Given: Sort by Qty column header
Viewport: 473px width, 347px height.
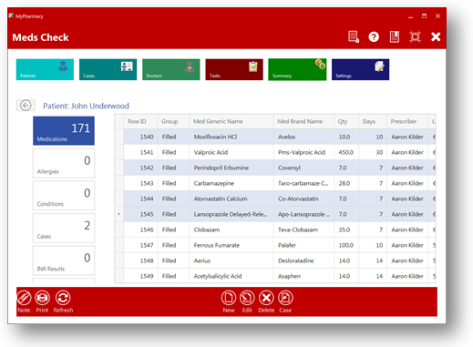Looking at the screenshot, I should [x=346, y=121].
